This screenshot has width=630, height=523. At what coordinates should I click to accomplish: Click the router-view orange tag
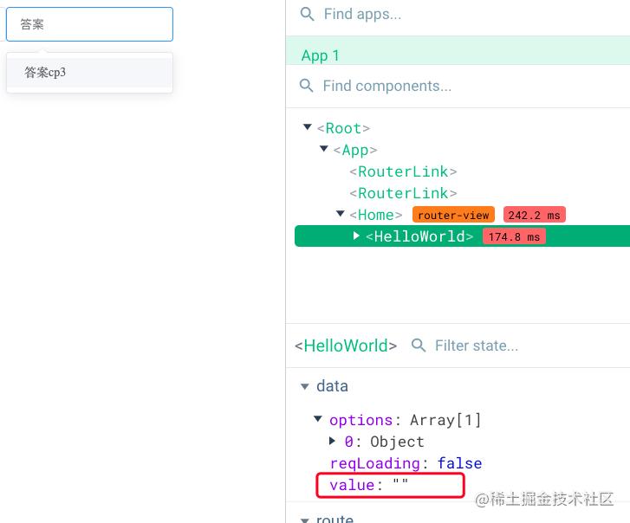453,215
